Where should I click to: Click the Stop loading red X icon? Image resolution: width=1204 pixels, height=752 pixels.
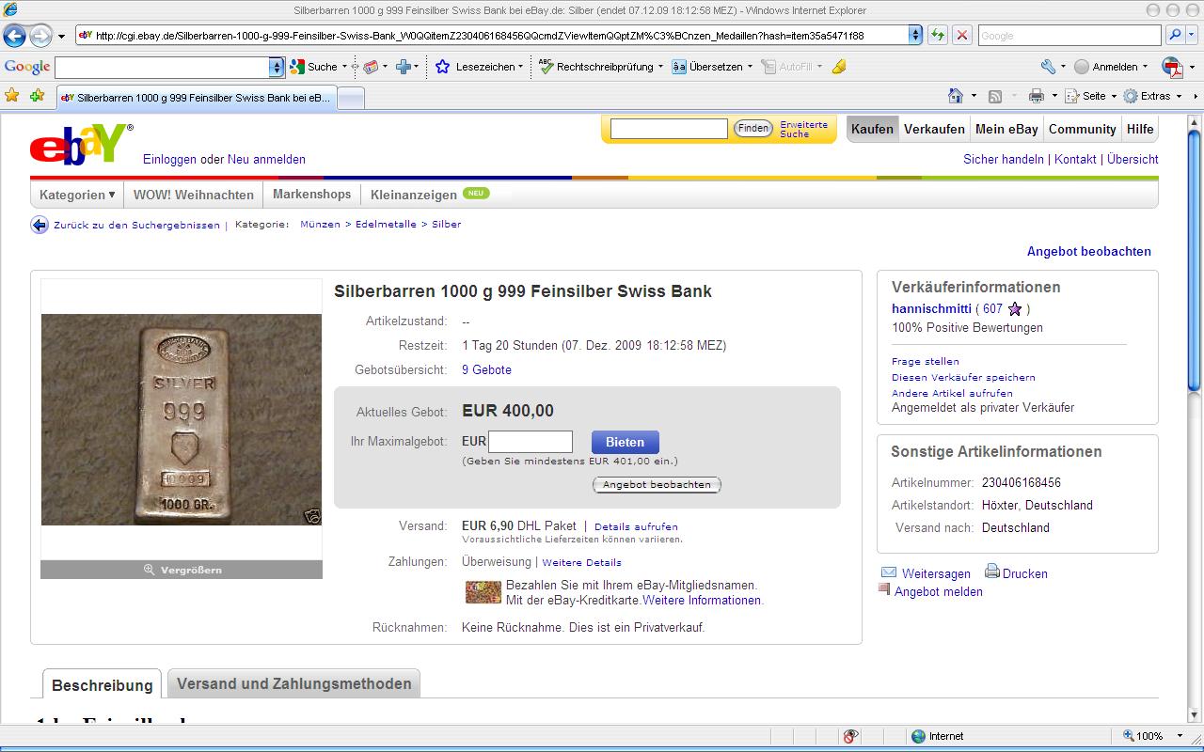coord(961,36)
